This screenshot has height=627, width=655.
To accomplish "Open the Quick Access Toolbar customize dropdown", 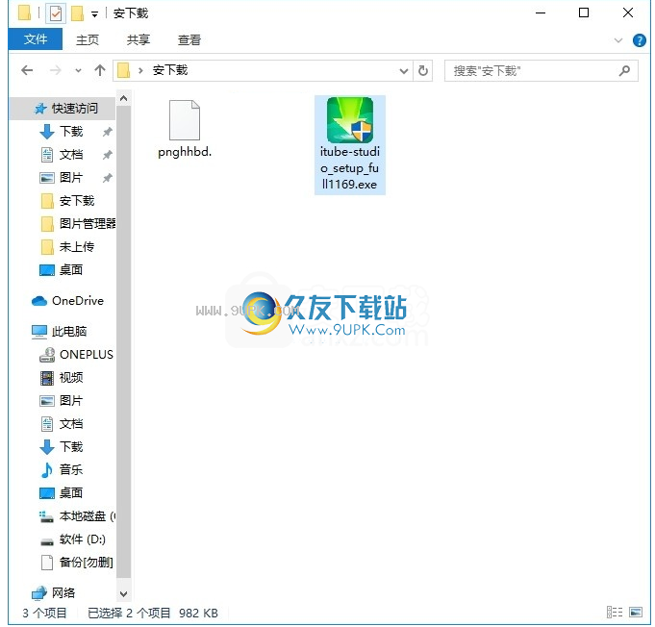I will (x=95, y=14).
